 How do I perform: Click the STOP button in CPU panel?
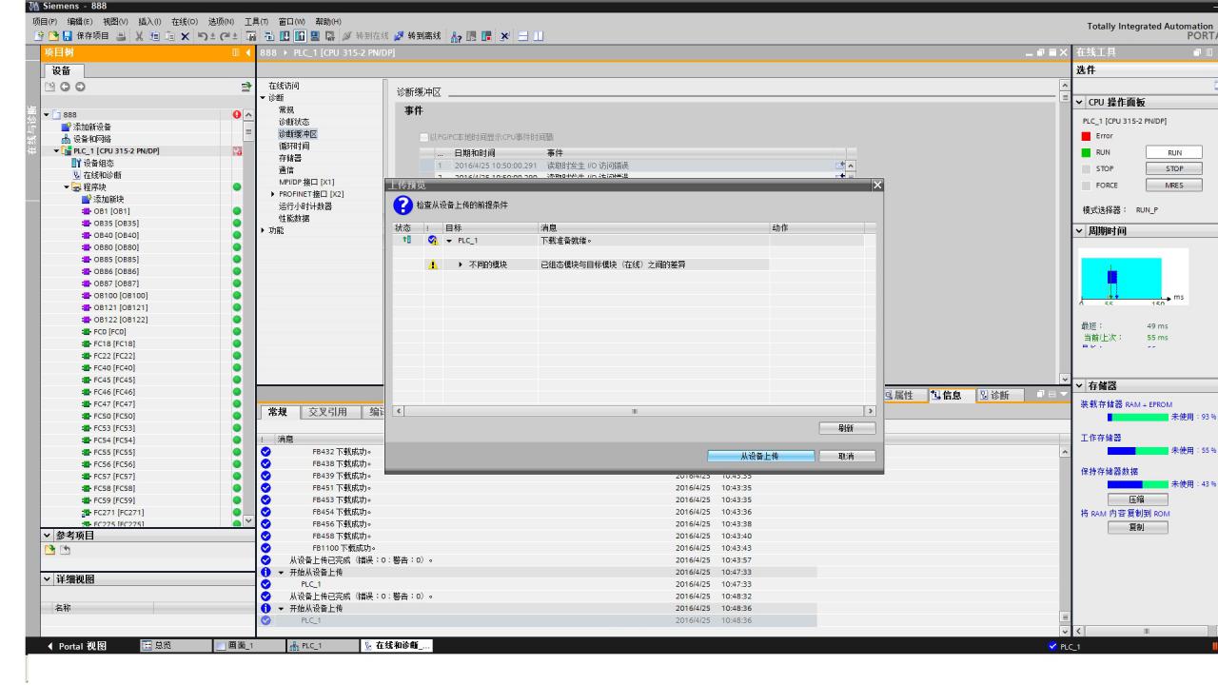[x=1172, y=168]
